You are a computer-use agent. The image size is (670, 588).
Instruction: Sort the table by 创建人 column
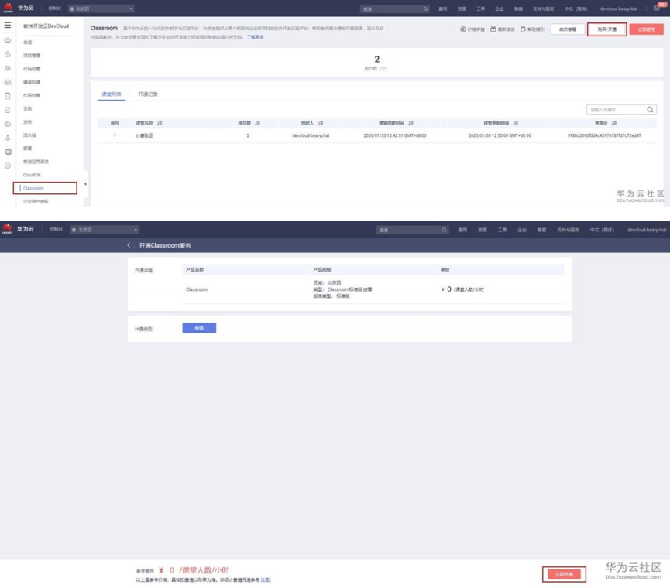[321, 123]
